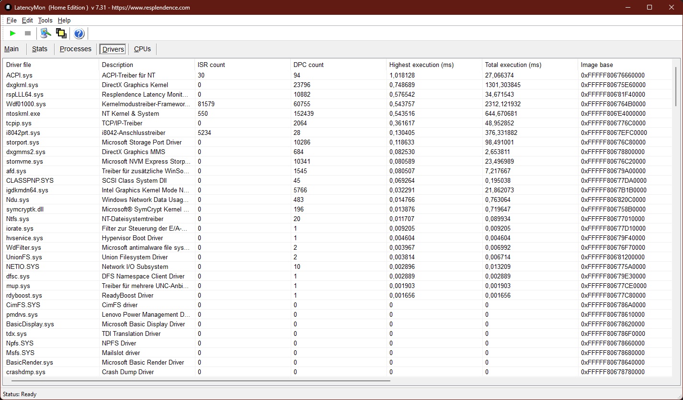683x400 pixels.
Task: Click the yellow windows toolbar icon
Action: tap(61, 33)
